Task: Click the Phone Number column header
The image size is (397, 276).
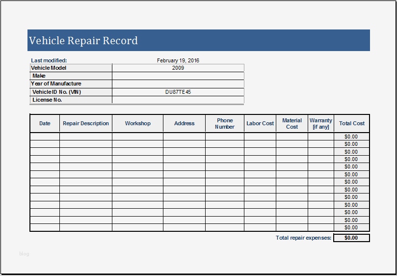Action: click(x=225, y=123)
